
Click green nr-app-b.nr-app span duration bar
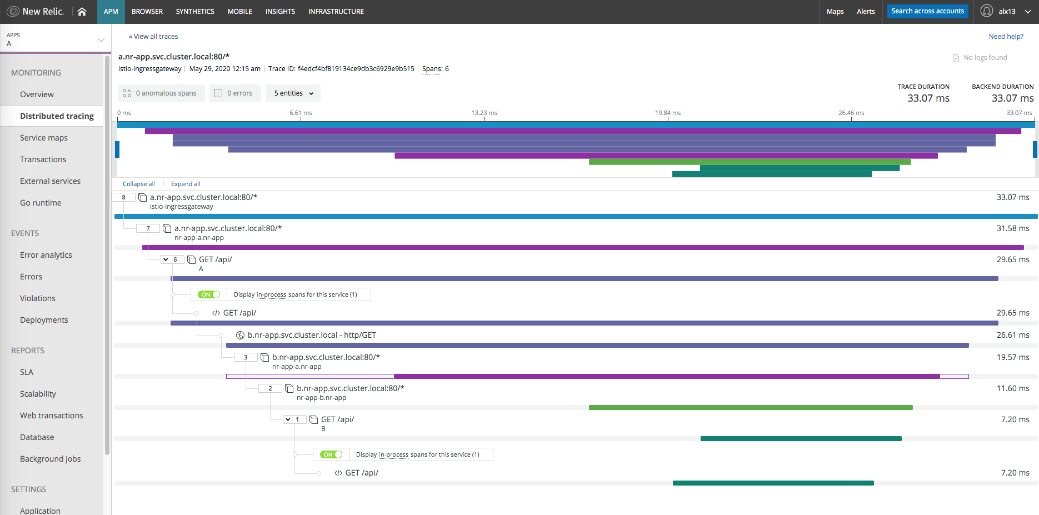[751, 407]
